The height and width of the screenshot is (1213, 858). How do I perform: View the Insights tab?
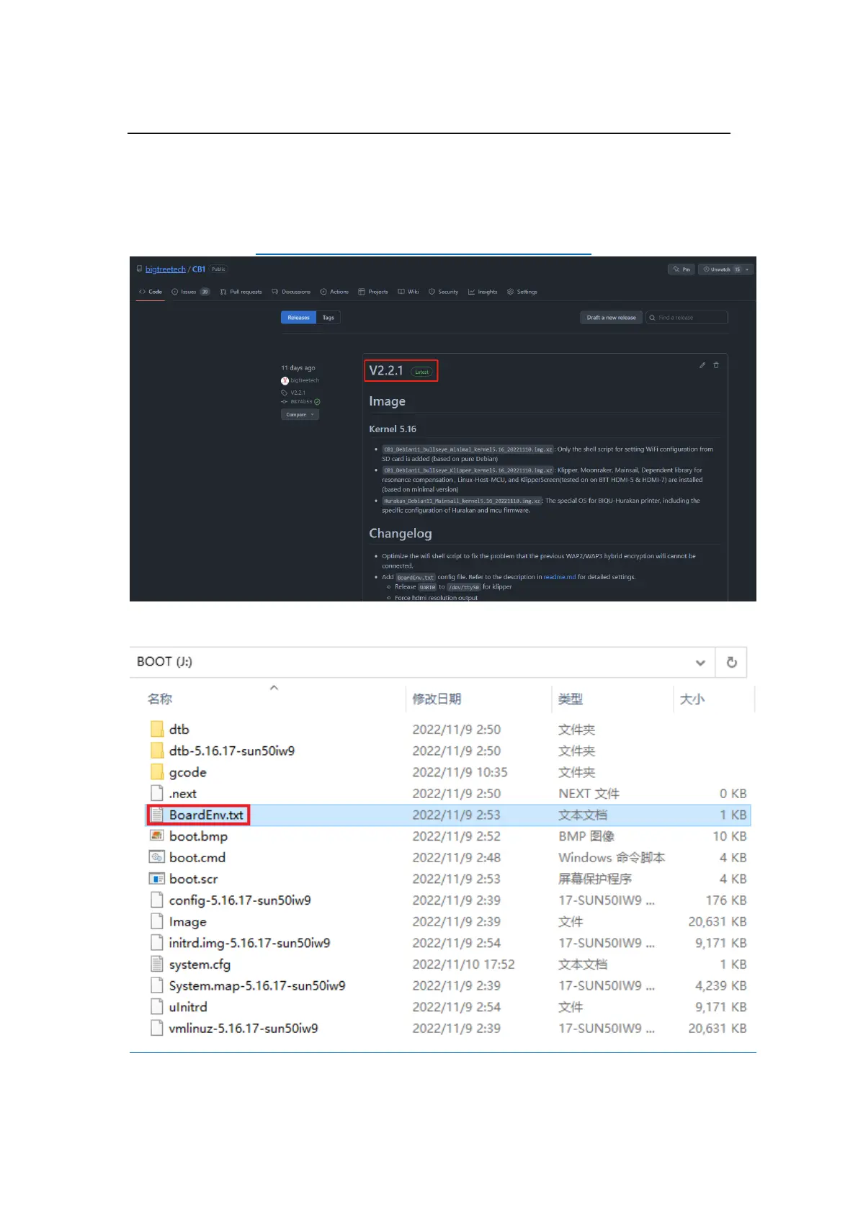[483, 292]
